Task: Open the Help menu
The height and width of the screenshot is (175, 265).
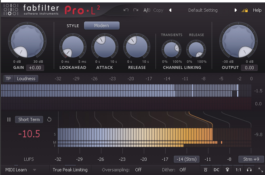Action: pyautogui.click(x=257, y=10)
